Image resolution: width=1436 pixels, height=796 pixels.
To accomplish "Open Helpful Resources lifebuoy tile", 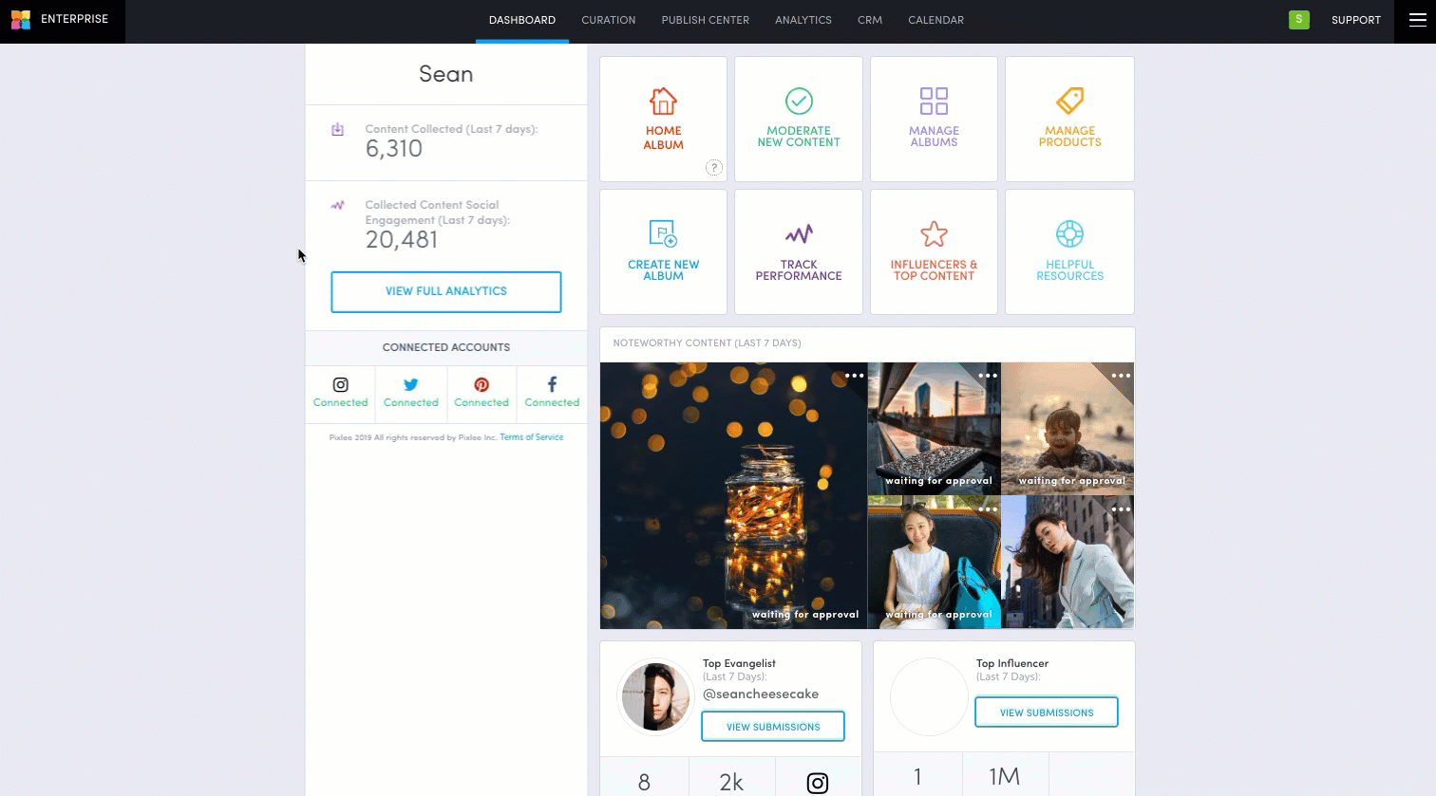I will pyautogui.click(x=1069, y=251).
